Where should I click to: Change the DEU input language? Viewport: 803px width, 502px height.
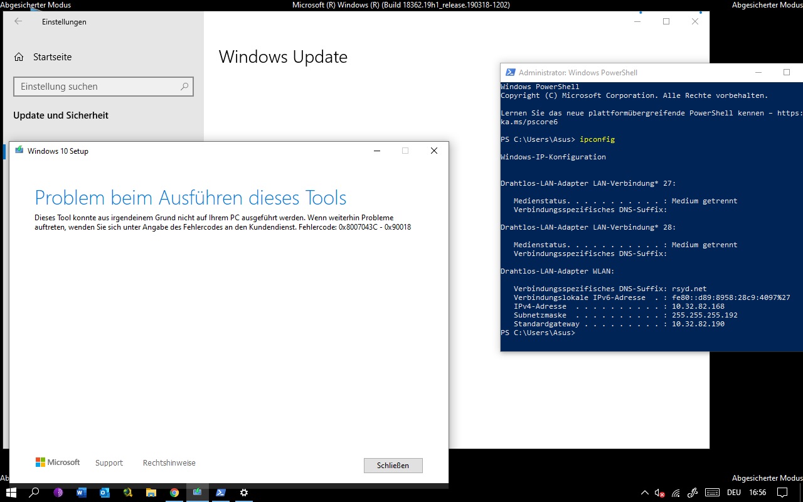tap(734, 493)
